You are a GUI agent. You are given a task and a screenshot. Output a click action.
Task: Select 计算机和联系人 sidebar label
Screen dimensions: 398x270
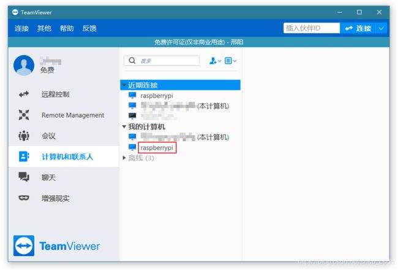point(67,157)
